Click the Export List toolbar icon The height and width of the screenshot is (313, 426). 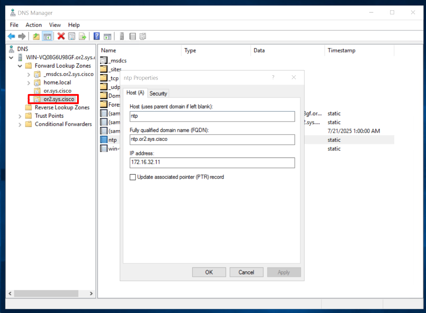pos(83,36)
